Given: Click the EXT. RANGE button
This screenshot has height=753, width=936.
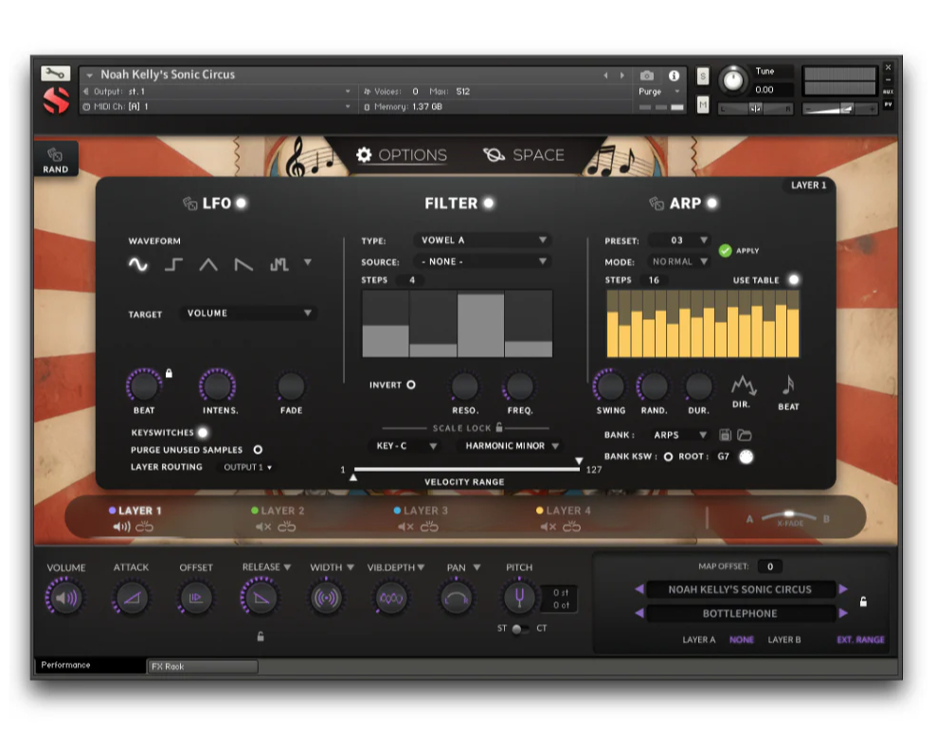Looking at the screenshot, I should pos(860,639).
